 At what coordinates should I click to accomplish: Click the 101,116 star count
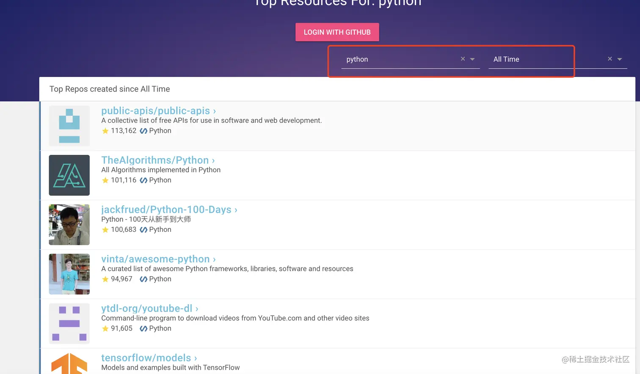pyautogui.click(x=124, y=180)
